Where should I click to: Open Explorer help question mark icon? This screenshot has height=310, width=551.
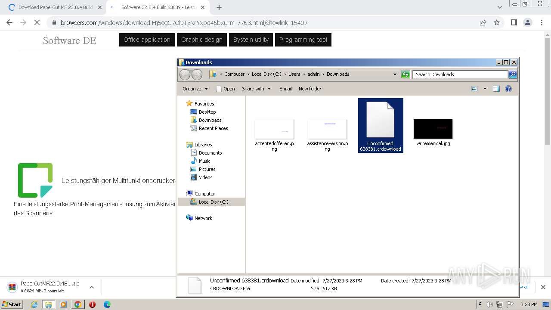tap(508, 89)
